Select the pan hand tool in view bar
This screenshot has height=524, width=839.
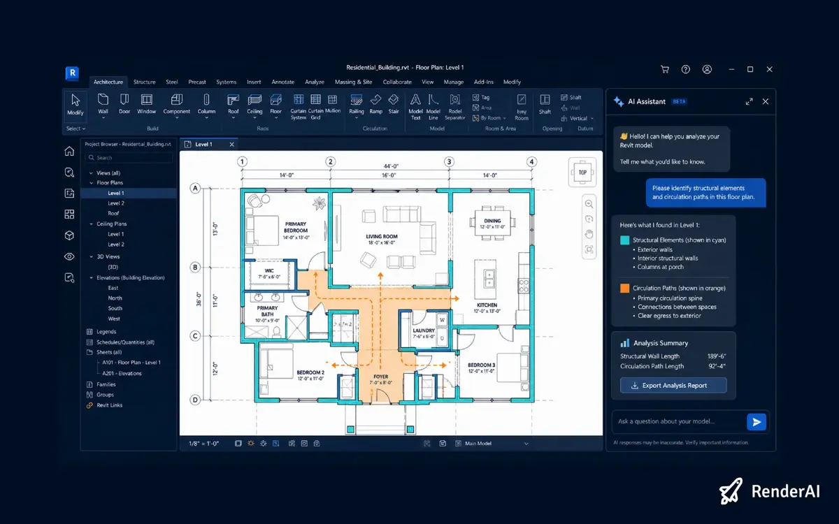pyautogui.click(x=589, y=234)
